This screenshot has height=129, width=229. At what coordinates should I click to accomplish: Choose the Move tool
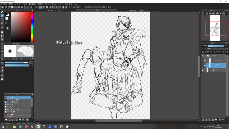pos(2,28)
